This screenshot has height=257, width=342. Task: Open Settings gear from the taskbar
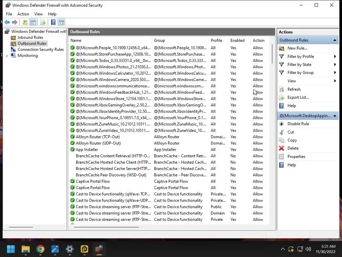[70, 249]
